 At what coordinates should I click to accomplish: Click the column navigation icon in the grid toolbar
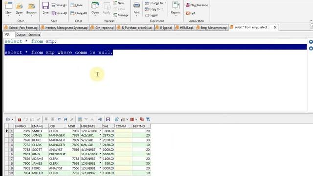tap(100, 119)
